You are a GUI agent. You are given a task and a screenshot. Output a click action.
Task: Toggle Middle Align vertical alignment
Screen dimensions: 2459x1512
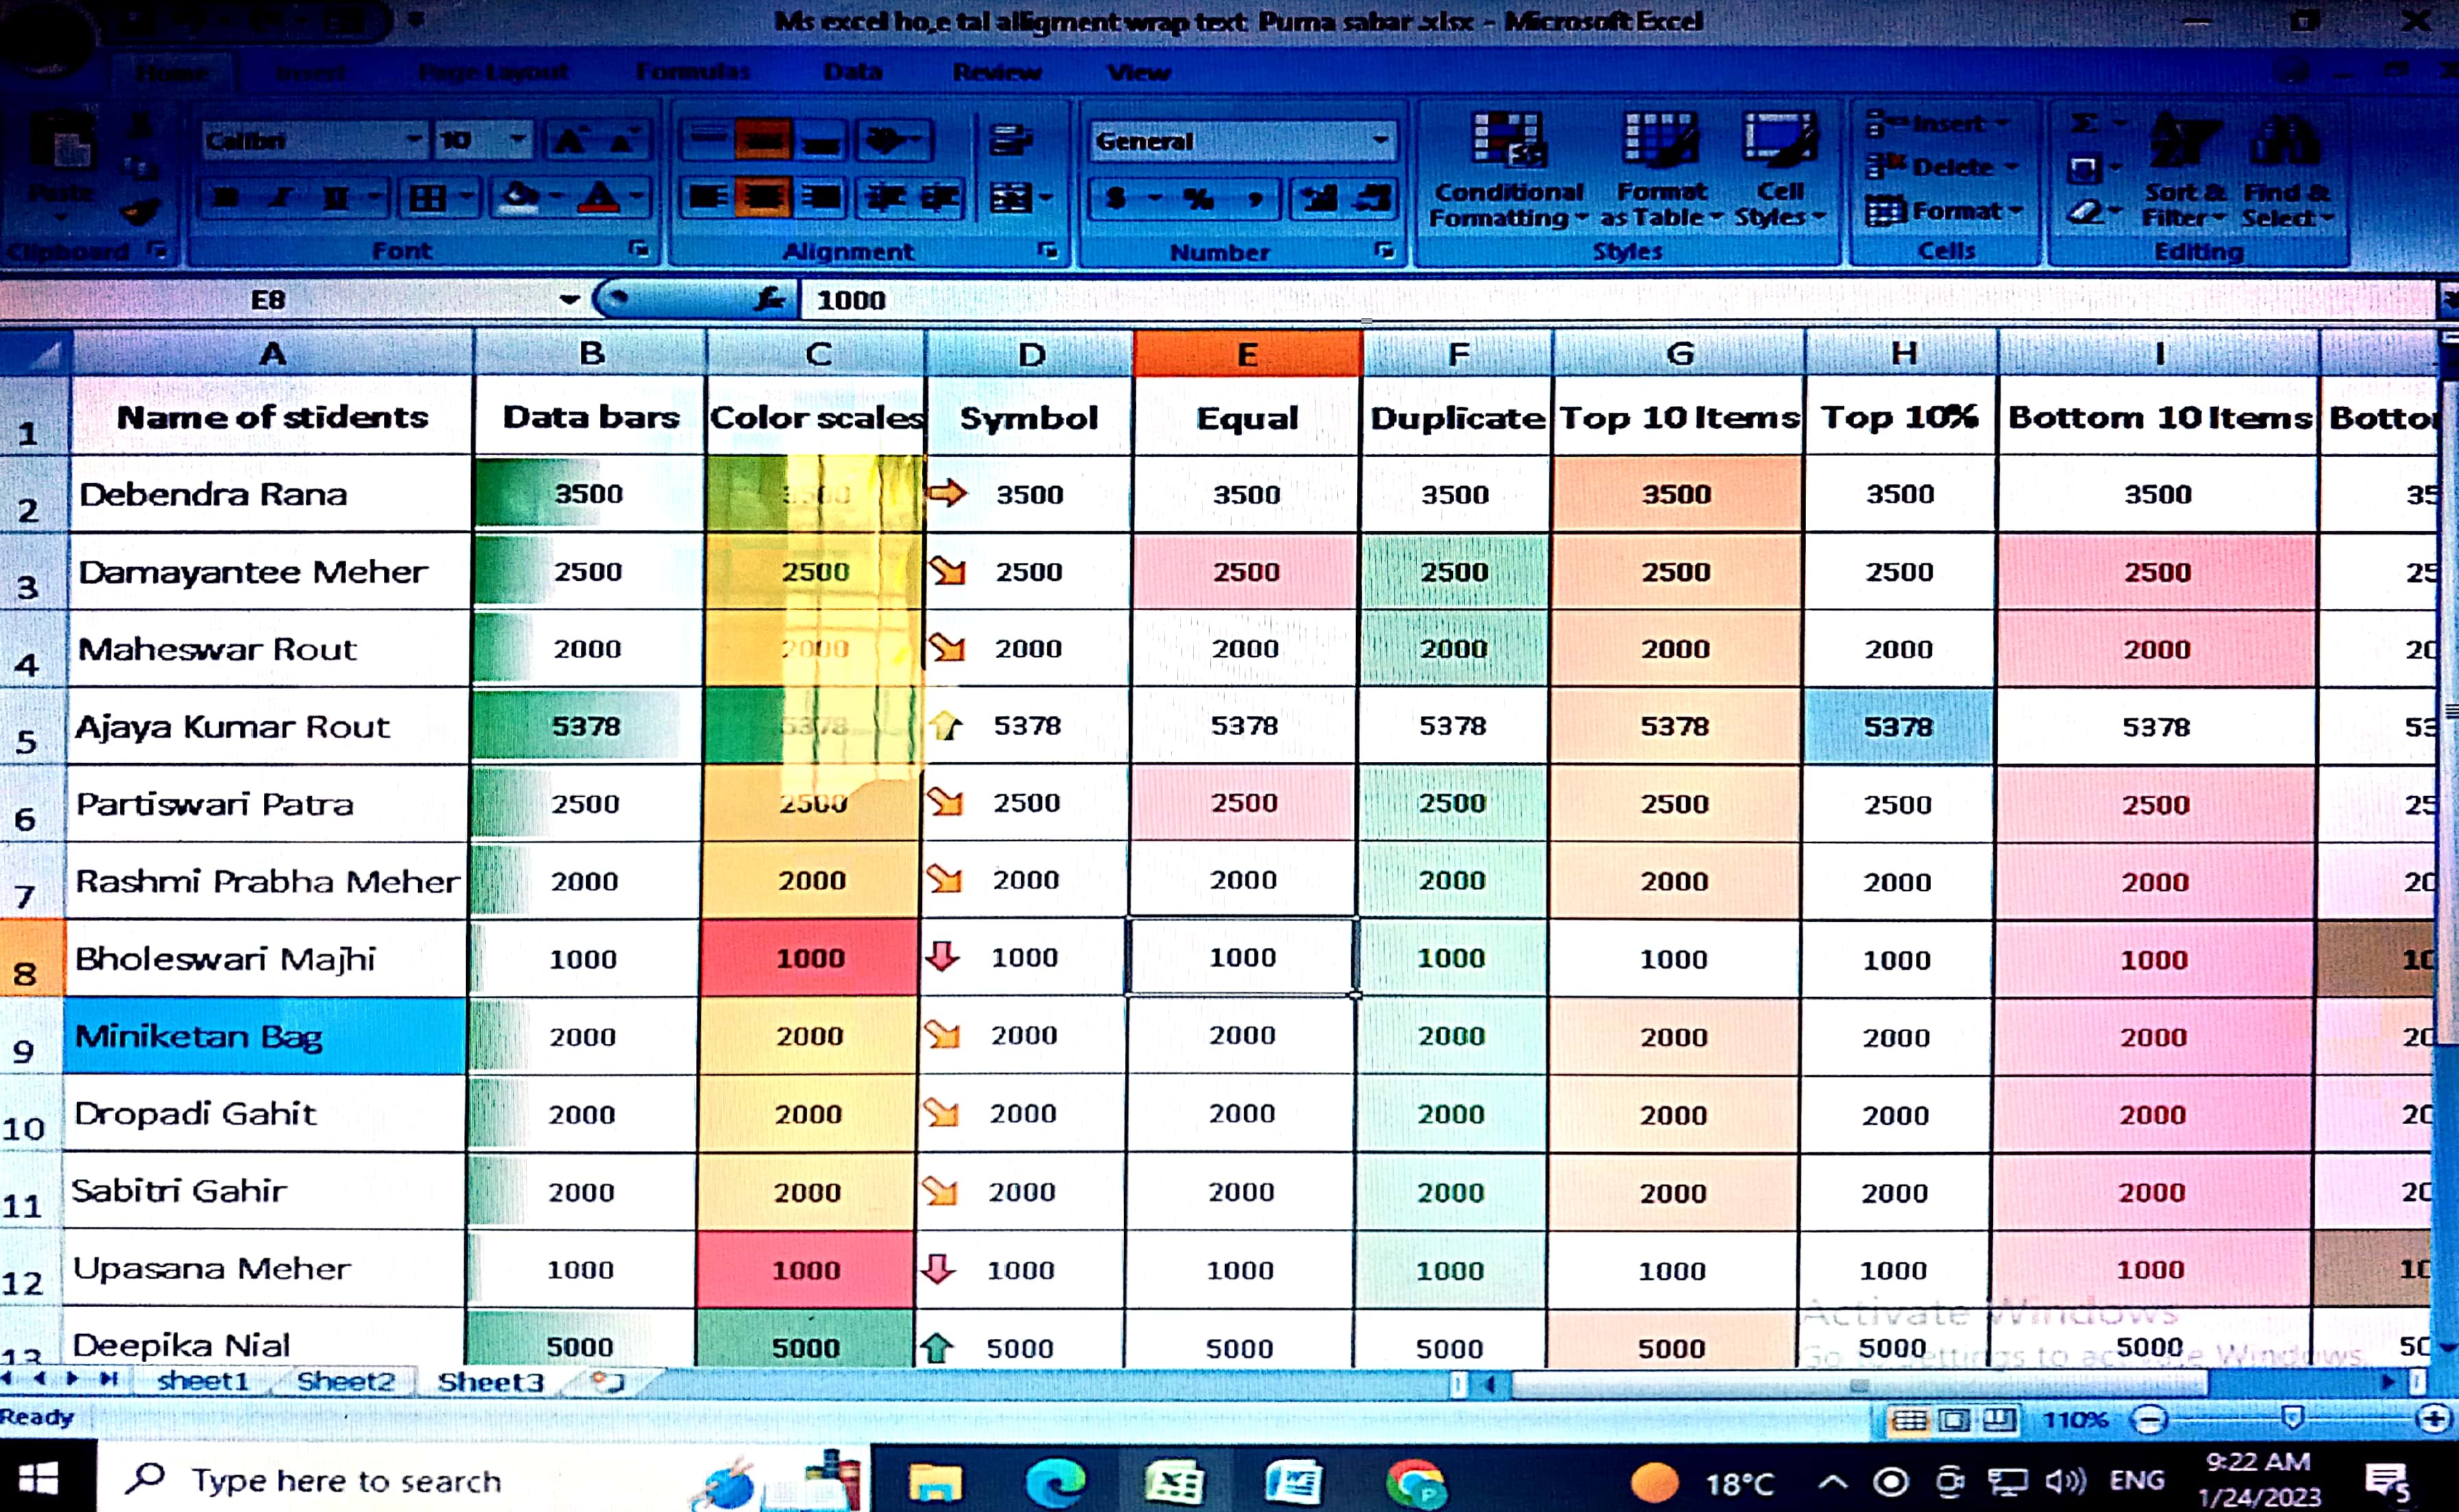(764, 140)
